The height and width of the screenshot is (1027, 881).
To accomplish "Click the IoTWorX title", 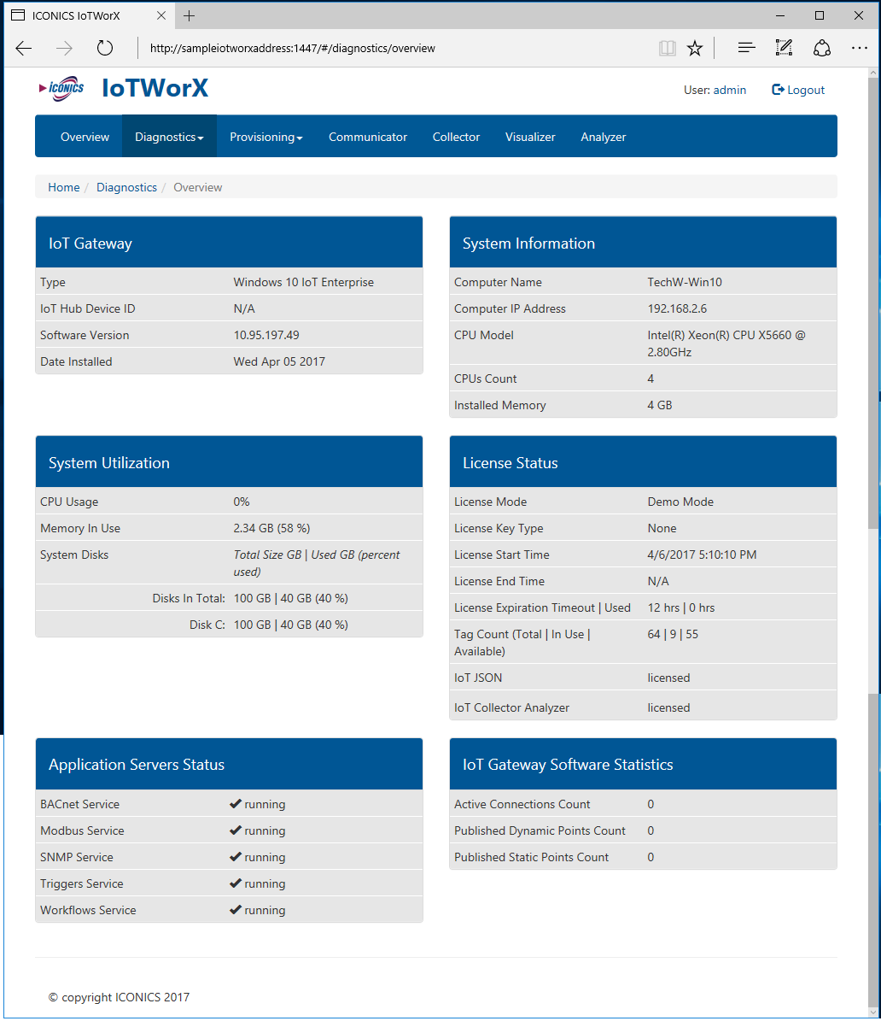I will click(x=155, y=88).
